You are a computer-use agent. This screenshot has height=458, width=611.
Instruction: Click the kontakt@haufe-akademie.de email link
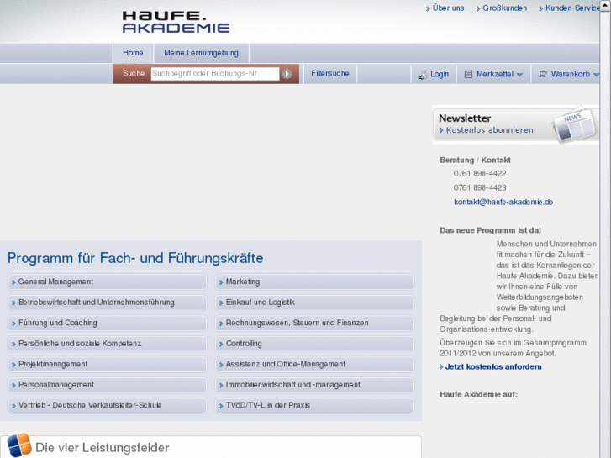[x=503, y=202]
